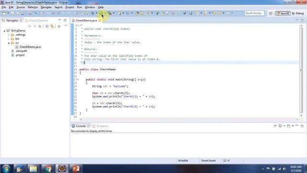Switch to the Problems tab
The image size is (307, 173).
[100, 126]
